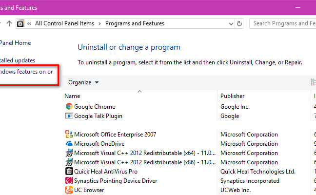
Task: Select All Control Panel Items breadcrumb
Action: click(64, 23)
